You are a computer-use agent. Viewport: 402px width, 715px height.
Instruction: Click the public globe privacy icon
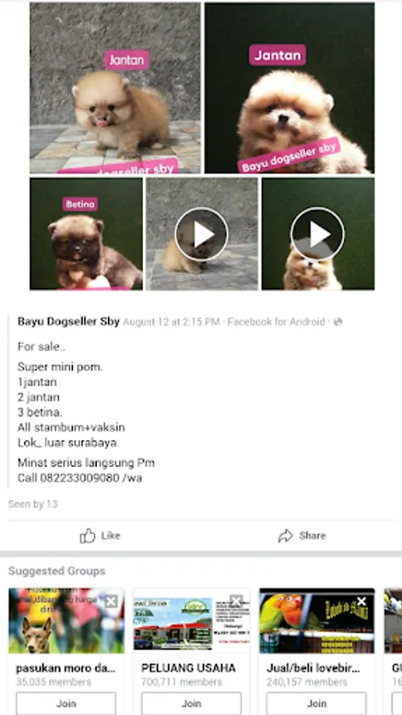338,322
